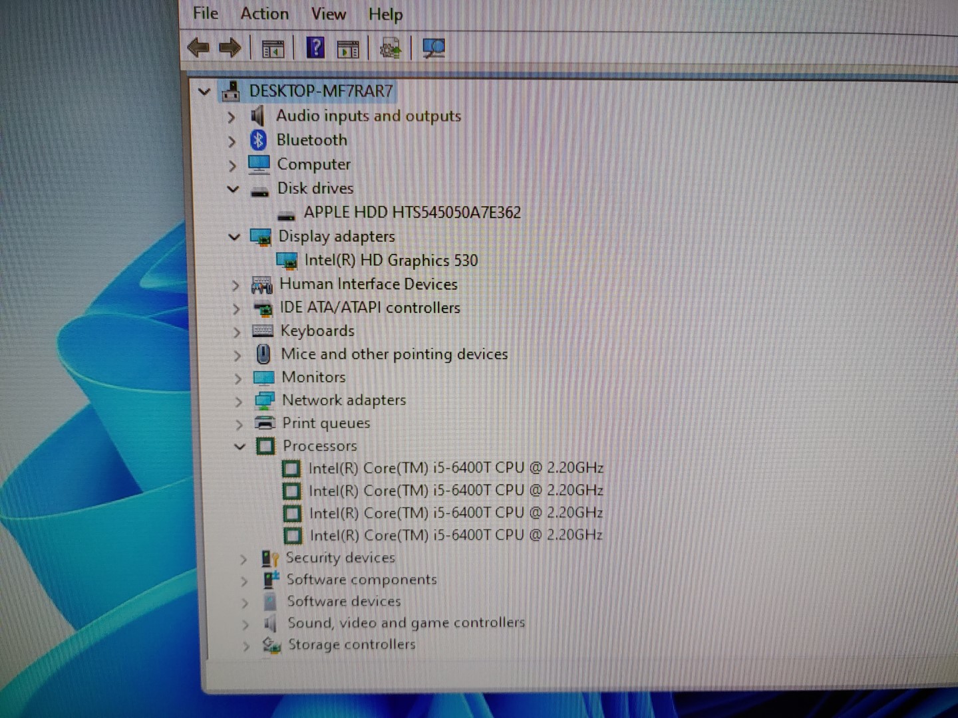
Task: Expand the Print queues category
Action: pyautogui.click(x=239, y=424)
